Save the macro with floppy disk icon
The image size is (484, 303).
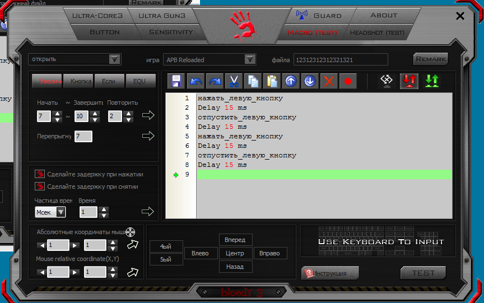(176, 81)
